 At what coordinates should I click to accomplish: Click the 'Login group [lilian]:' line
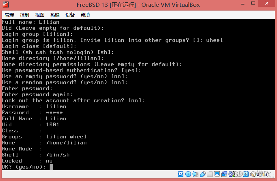click(37, 34)
